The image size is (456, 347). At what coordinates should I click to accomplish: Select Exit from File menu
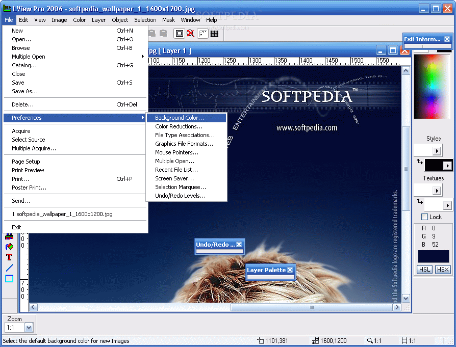pos(75,227)
